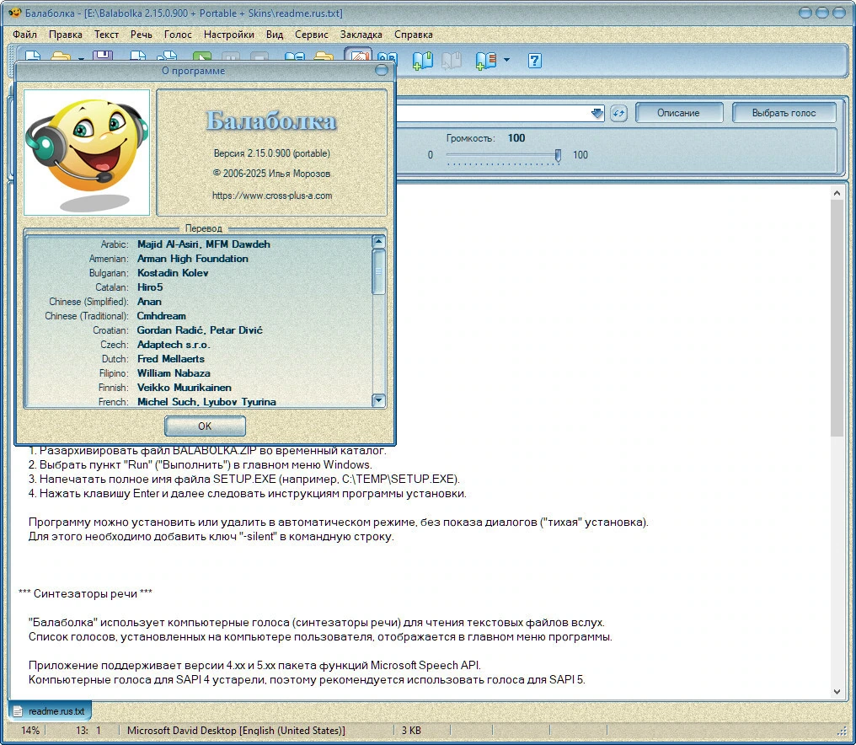Open the Речь menu
Viewport: 856px width, 745px height.
[141, 35]
